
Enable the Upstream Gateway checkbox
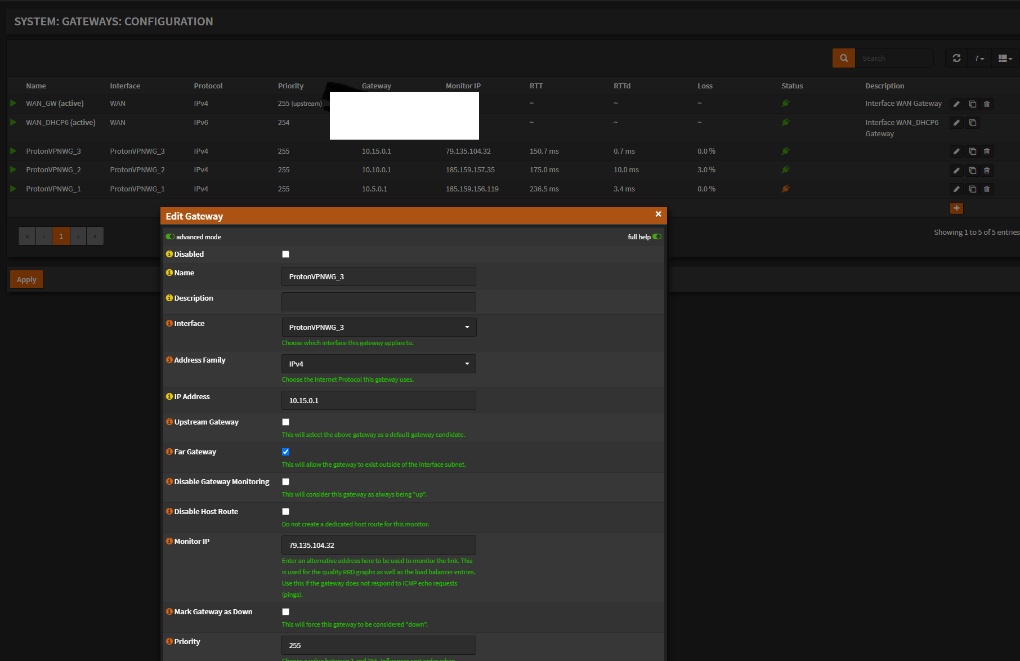tap(285, 422)
